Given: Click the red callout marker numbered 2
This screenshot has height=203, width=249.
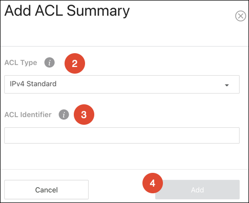Looking at the screenshot, I should [75, 63].
